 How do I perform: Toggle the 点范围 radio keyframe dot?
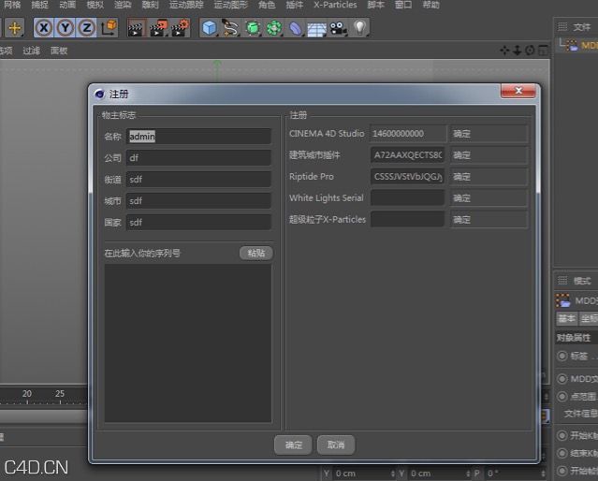(562, 397)
